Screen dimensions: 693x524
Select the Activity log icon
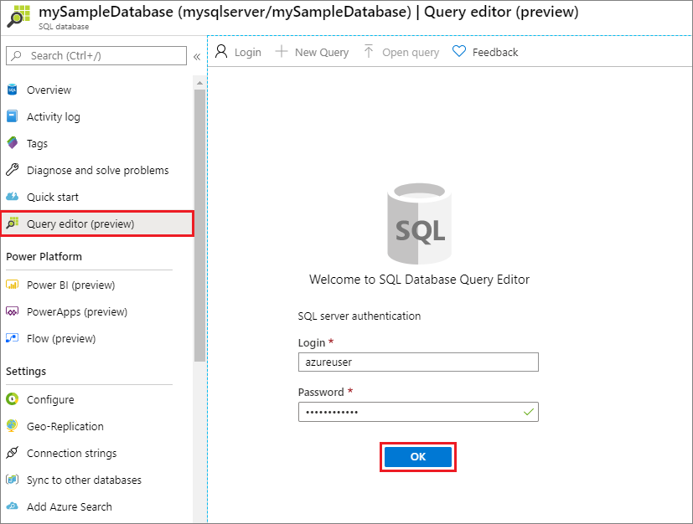15,116
